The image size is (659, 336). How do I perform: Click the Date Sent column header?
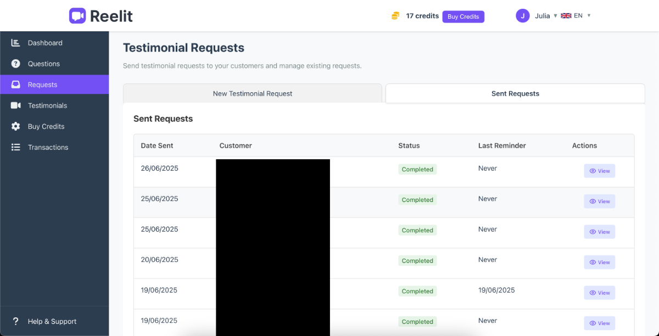point(157,145)
